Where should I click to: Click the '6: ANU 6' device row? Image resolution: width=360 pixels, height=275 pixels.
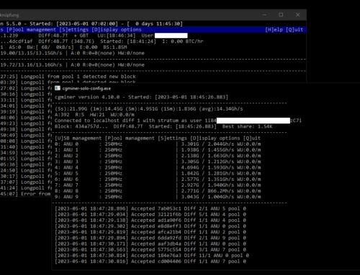pyautogui.click(x=158, y=180)
